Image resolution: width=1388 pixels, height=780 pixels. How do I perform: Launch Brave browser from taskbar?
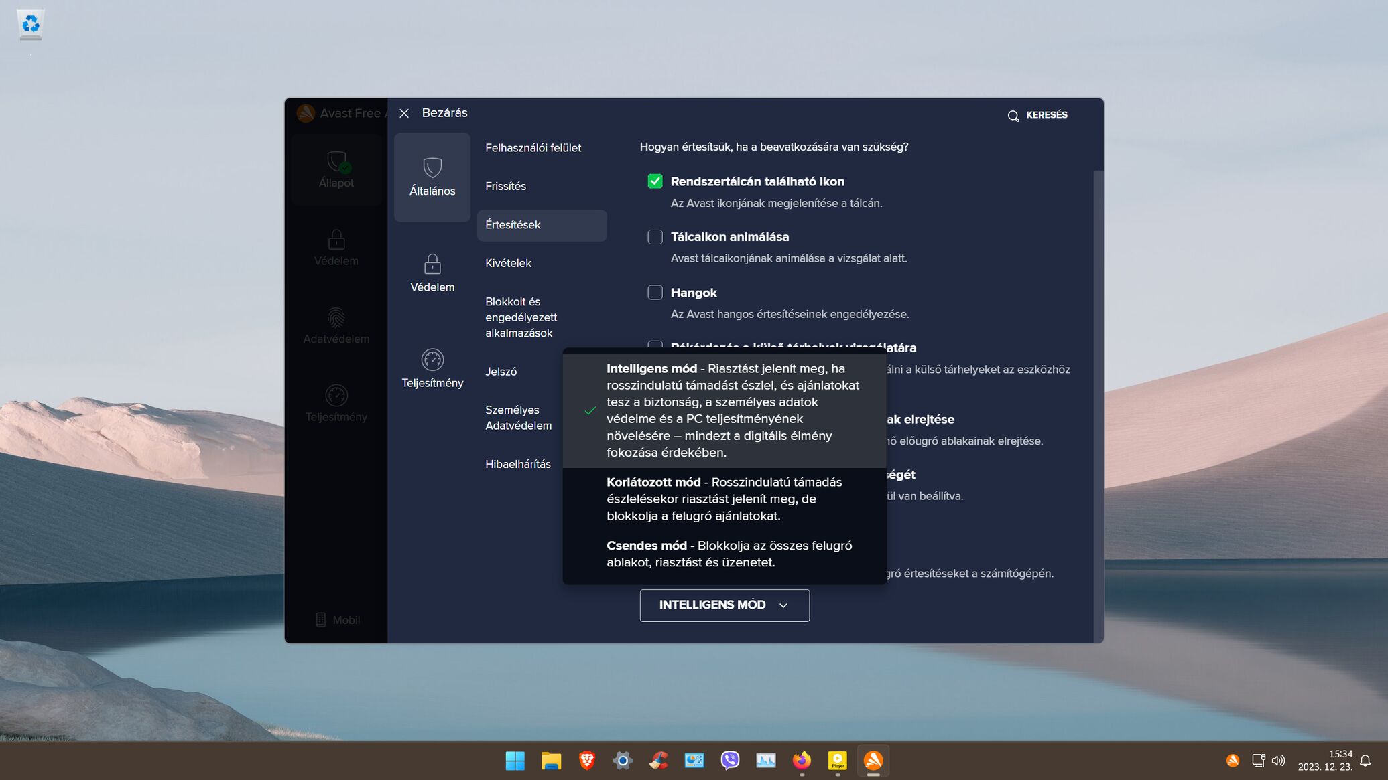point(587,761)
